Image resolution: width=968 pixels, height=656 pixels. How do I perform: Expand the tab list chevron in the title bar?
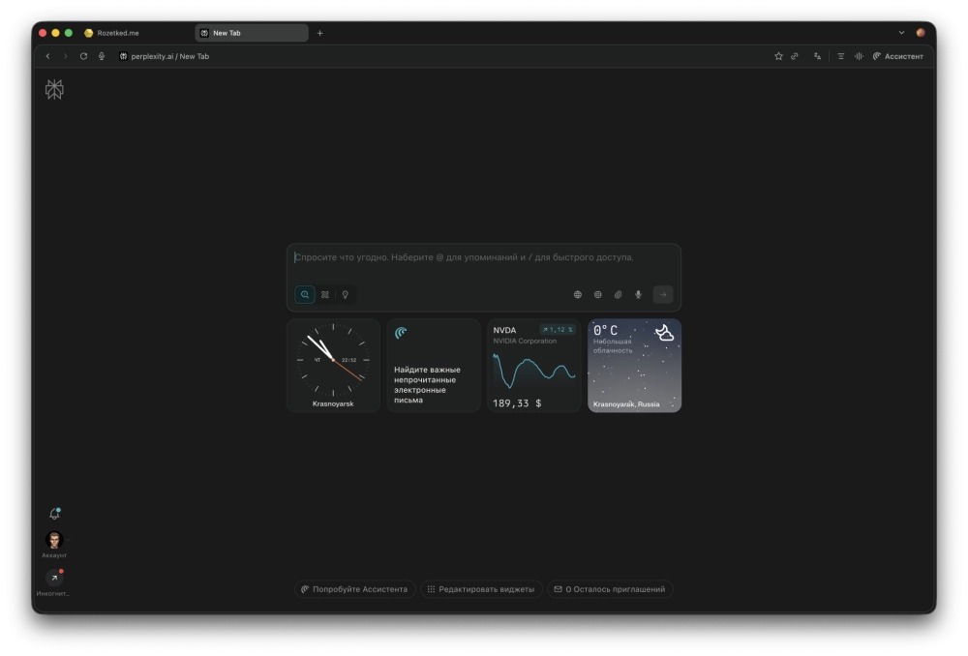click(902, 33)
